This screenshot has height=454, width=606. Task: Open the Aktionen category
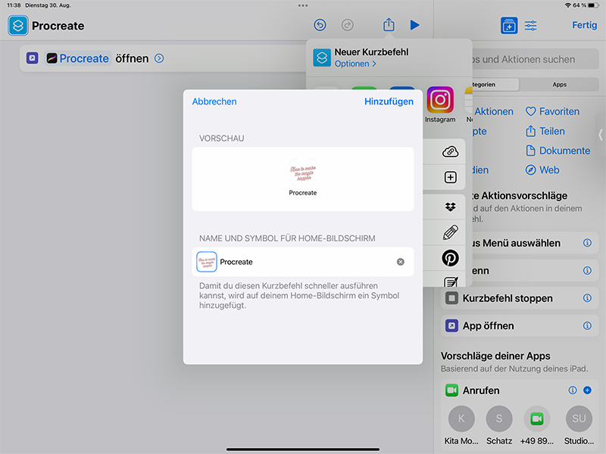[493, 111]
